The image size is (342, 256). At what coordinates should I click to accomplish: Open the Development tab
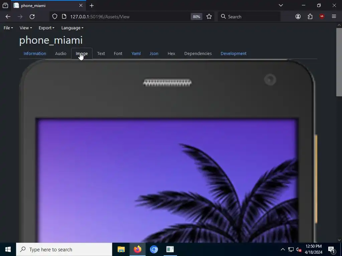click(233, 54)
